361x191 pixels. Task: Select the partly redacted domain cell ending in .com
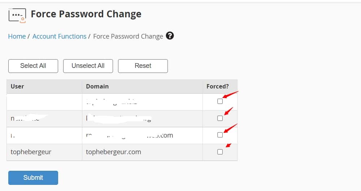[142, 135]
